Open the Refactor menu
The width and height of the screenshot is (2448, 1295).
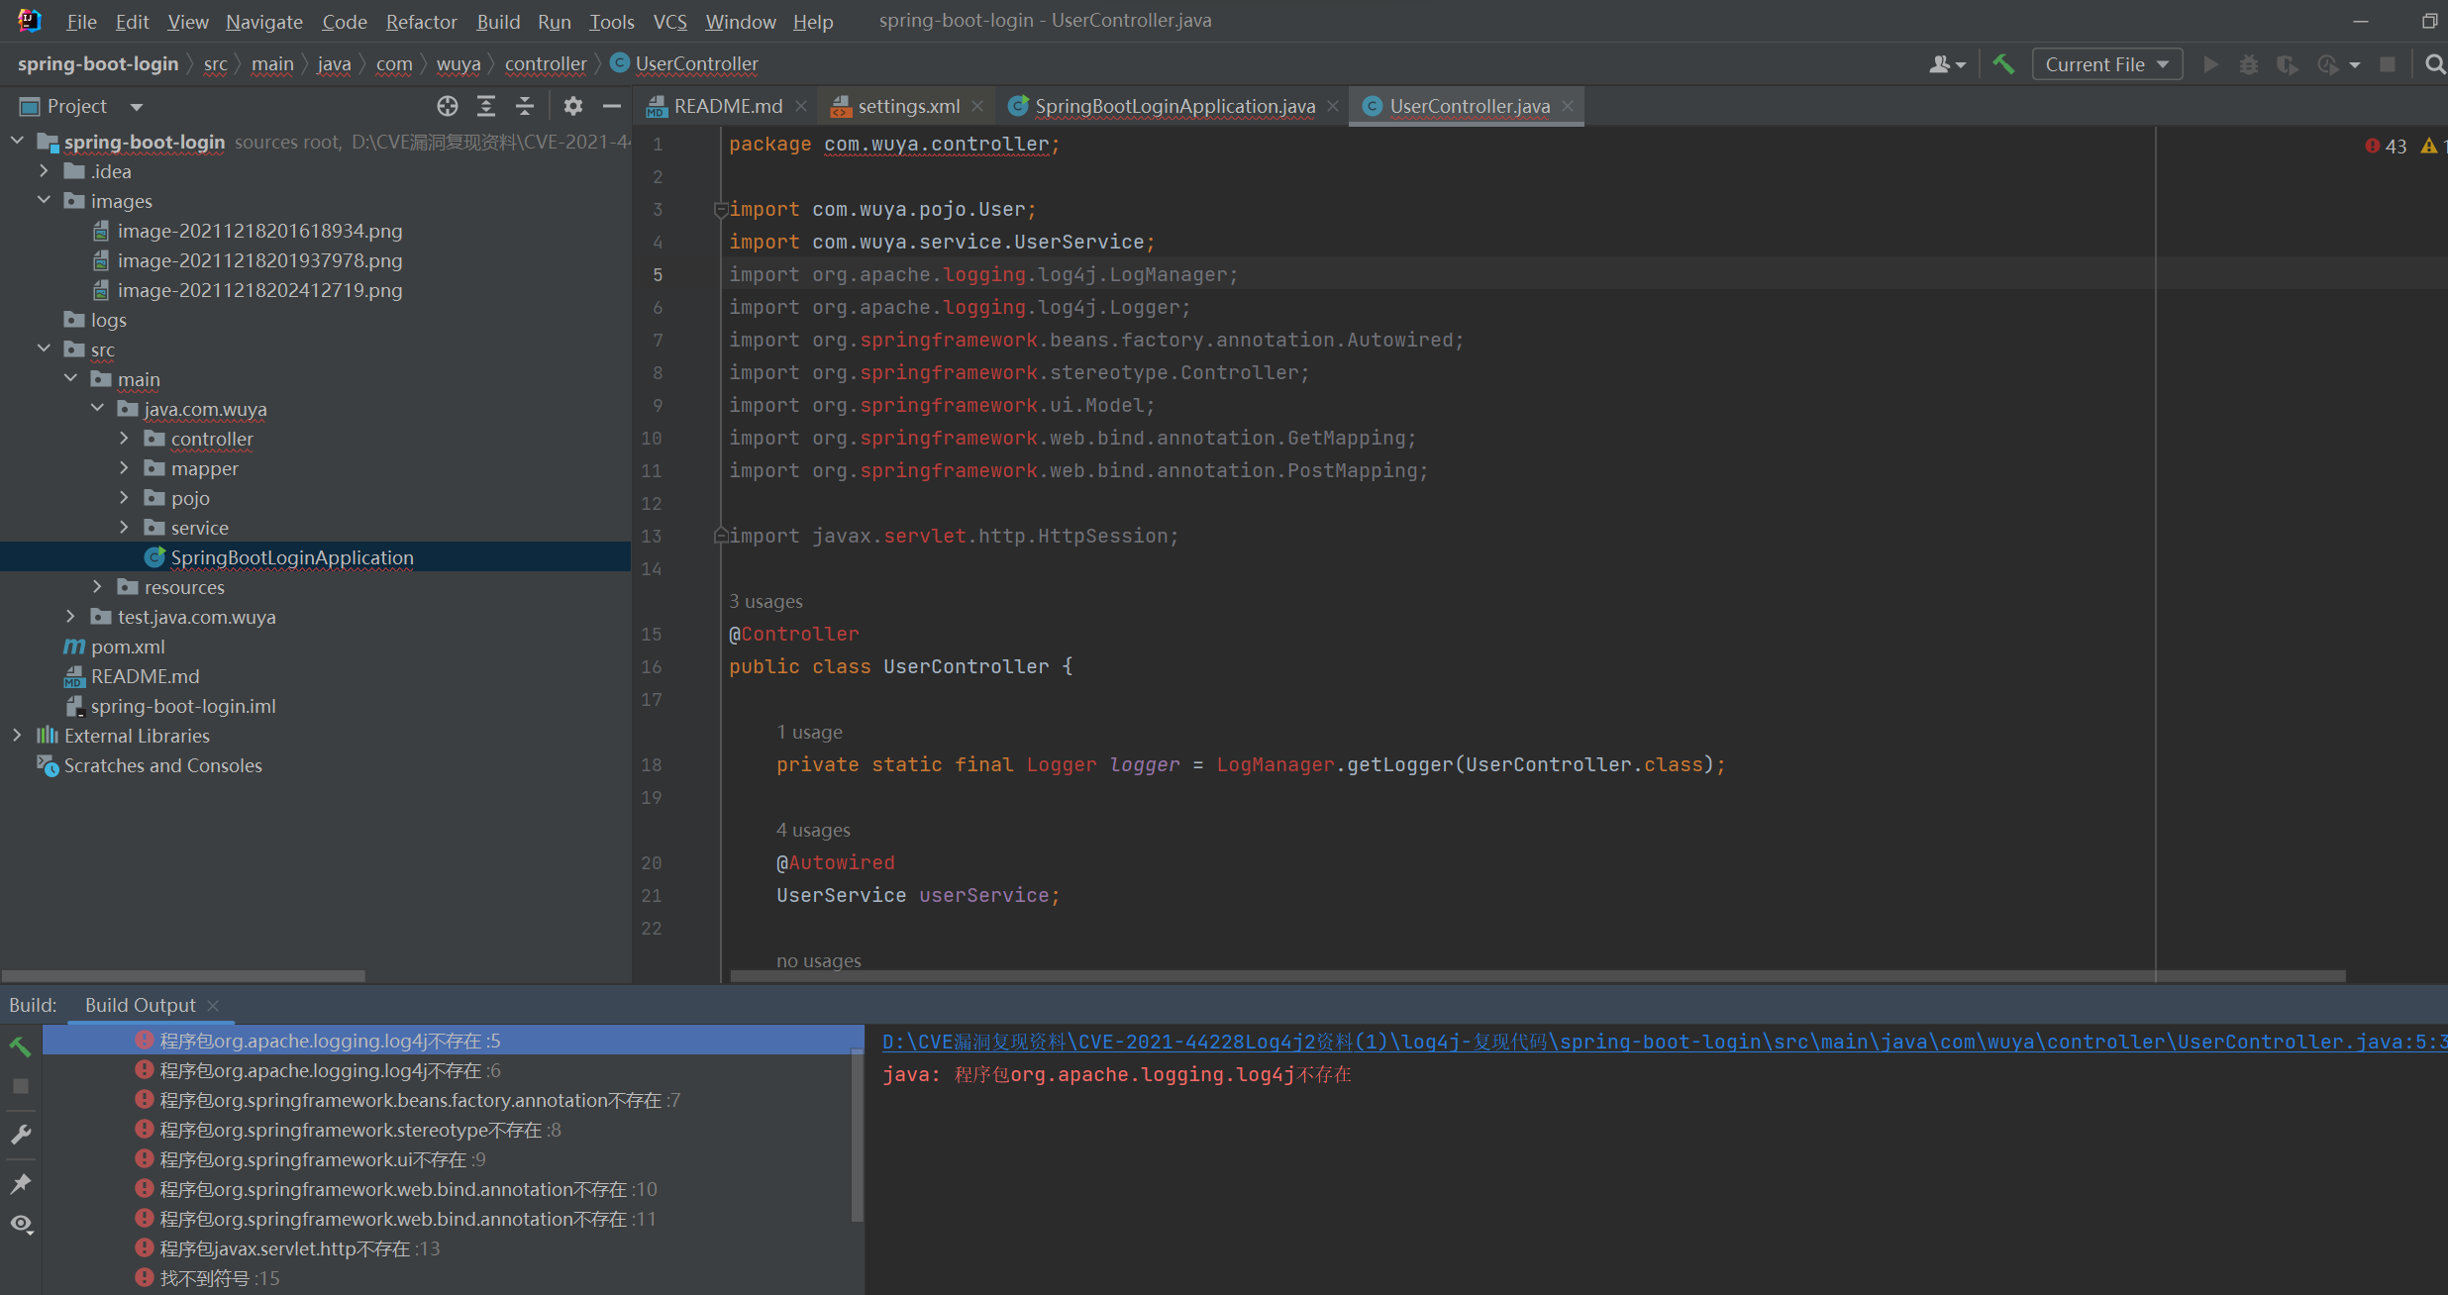pyautogui.click(x=421, y=21)
